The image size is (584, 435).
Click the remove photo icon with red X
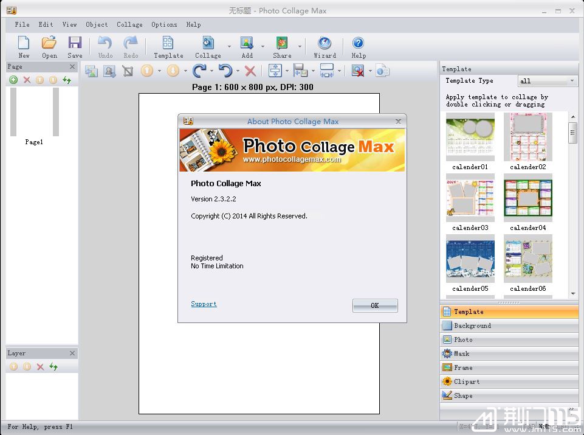358,71
